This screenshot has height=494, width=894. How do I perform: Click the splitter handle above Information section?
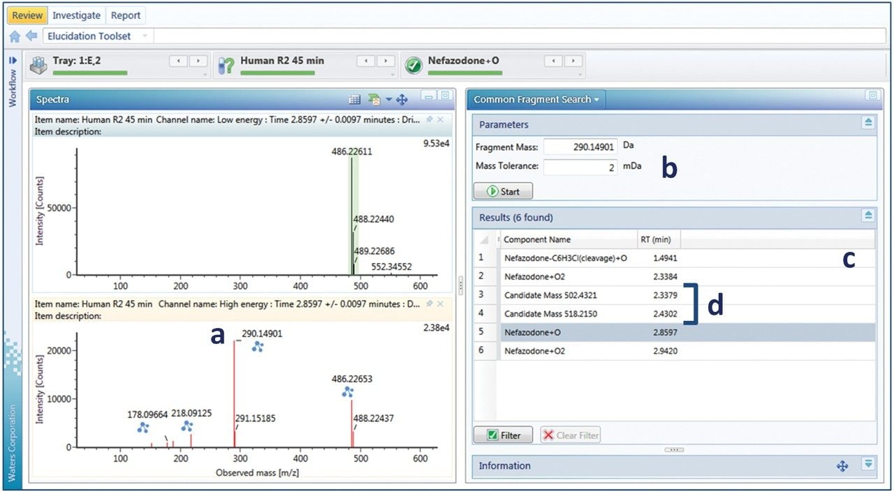tap(674, 450)
